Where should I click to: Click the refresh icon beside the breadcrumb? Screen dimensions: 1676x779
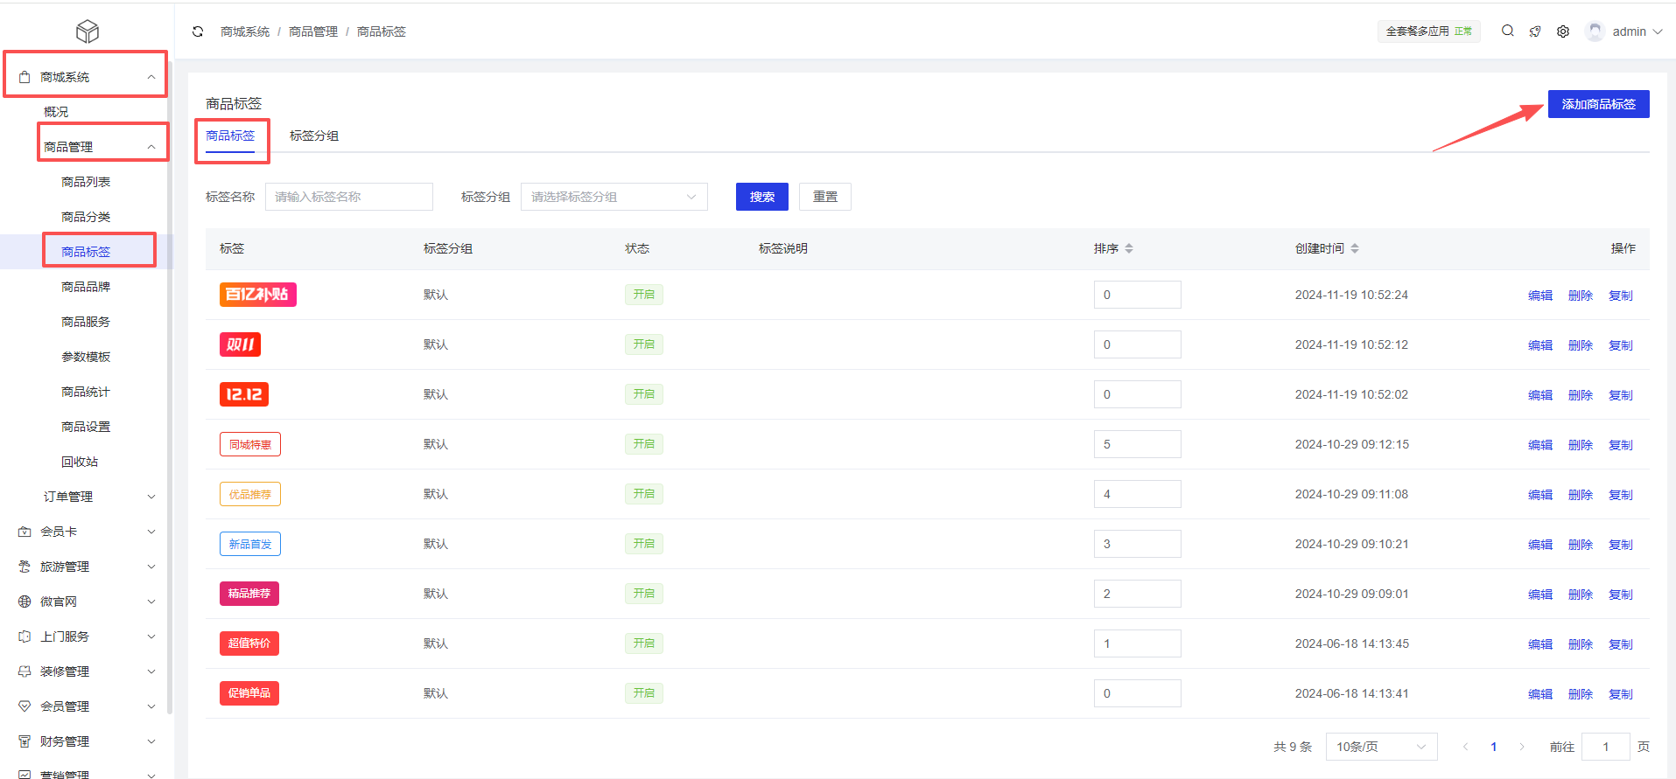tap(198, 31)
